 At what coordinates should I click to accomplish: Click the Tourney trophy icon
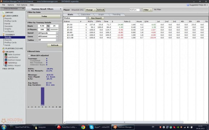click(x=4, y=35)
